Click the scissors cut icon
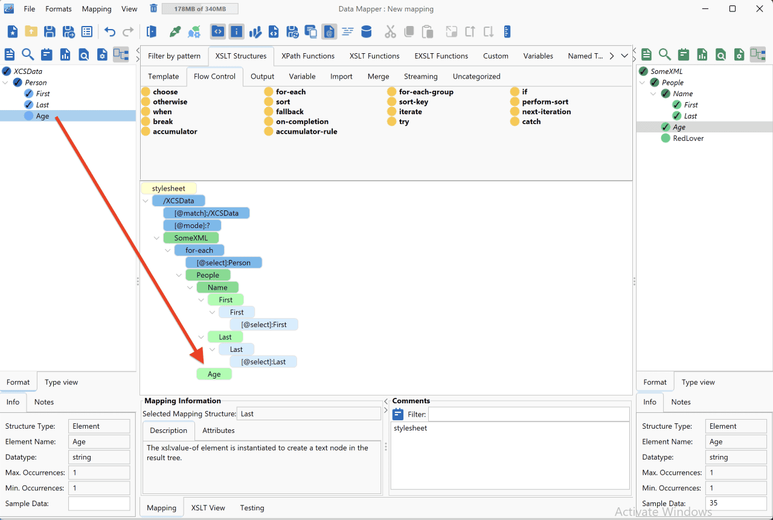The height and width of the screenshot is (520, 773). tap(390, 31)
